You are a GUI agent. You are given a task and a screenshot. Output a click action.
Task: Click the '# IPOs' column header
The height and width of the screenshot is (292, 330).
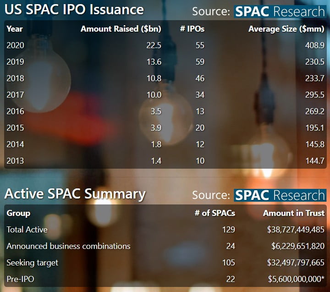[x=192, y=29]
